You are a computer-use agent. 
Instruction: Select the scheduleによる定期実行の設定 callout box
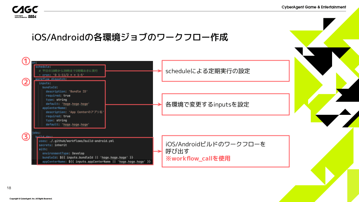point(225,71)
